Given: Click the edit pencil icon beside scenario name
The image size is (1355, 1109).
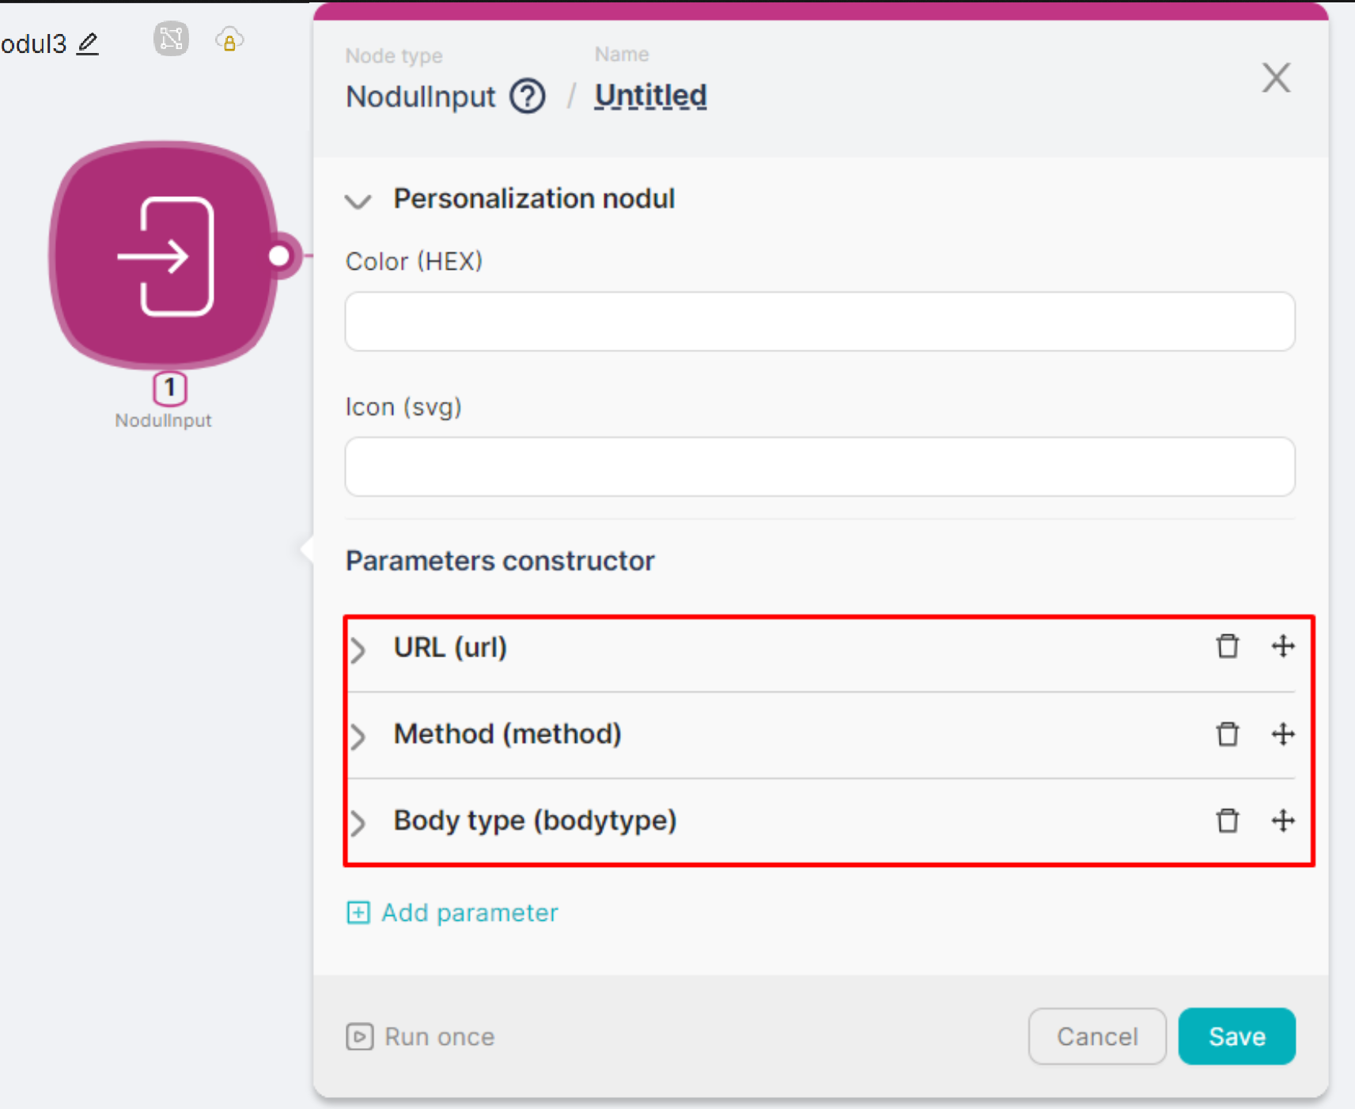Looking at the screenshot, I should pyautogui.click(x=88, y=44).
